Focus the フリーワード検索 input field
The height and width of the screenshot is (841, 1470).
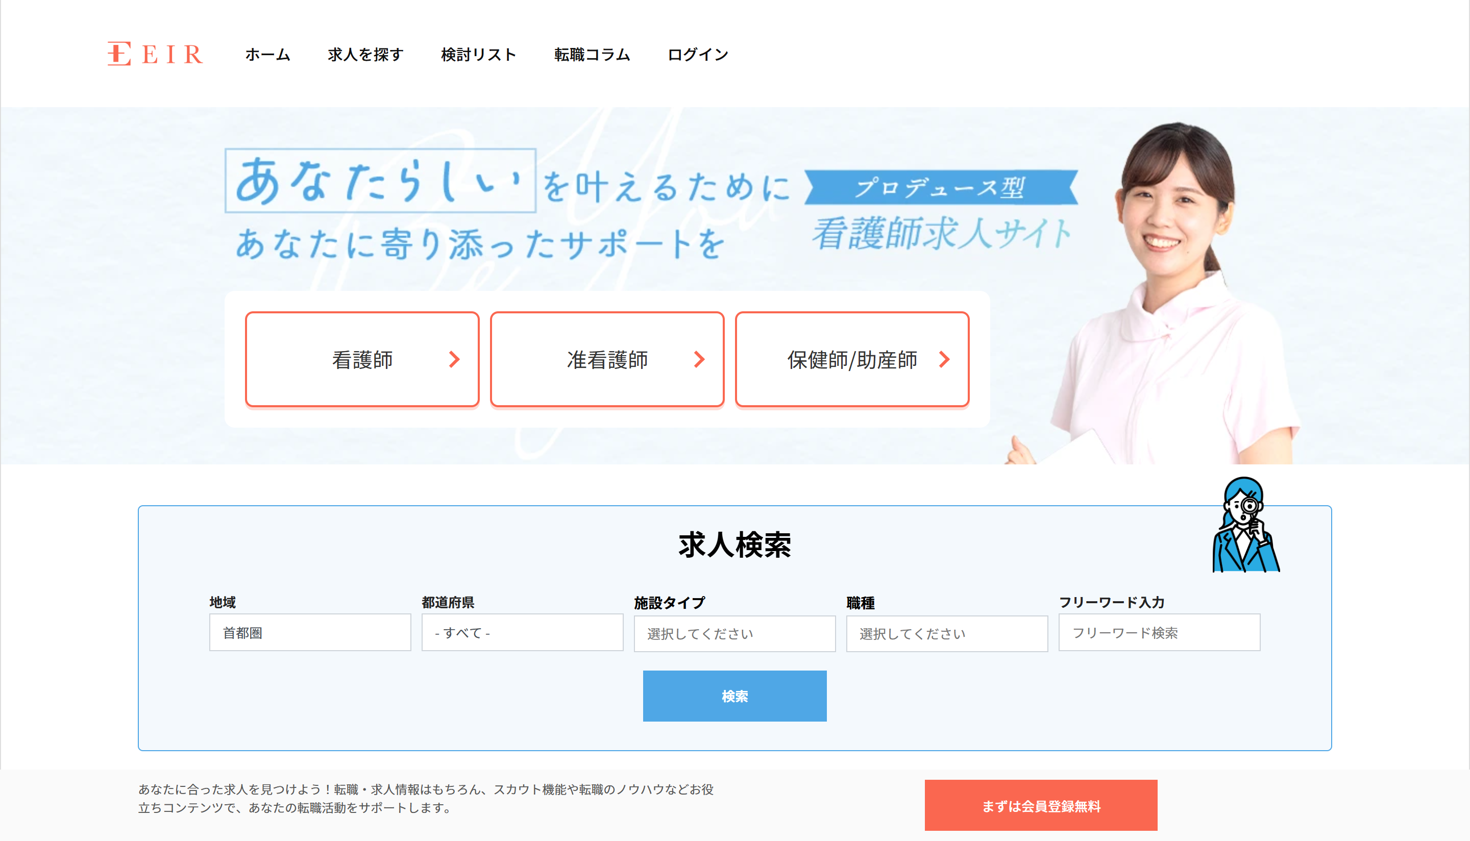[1159, 632]
